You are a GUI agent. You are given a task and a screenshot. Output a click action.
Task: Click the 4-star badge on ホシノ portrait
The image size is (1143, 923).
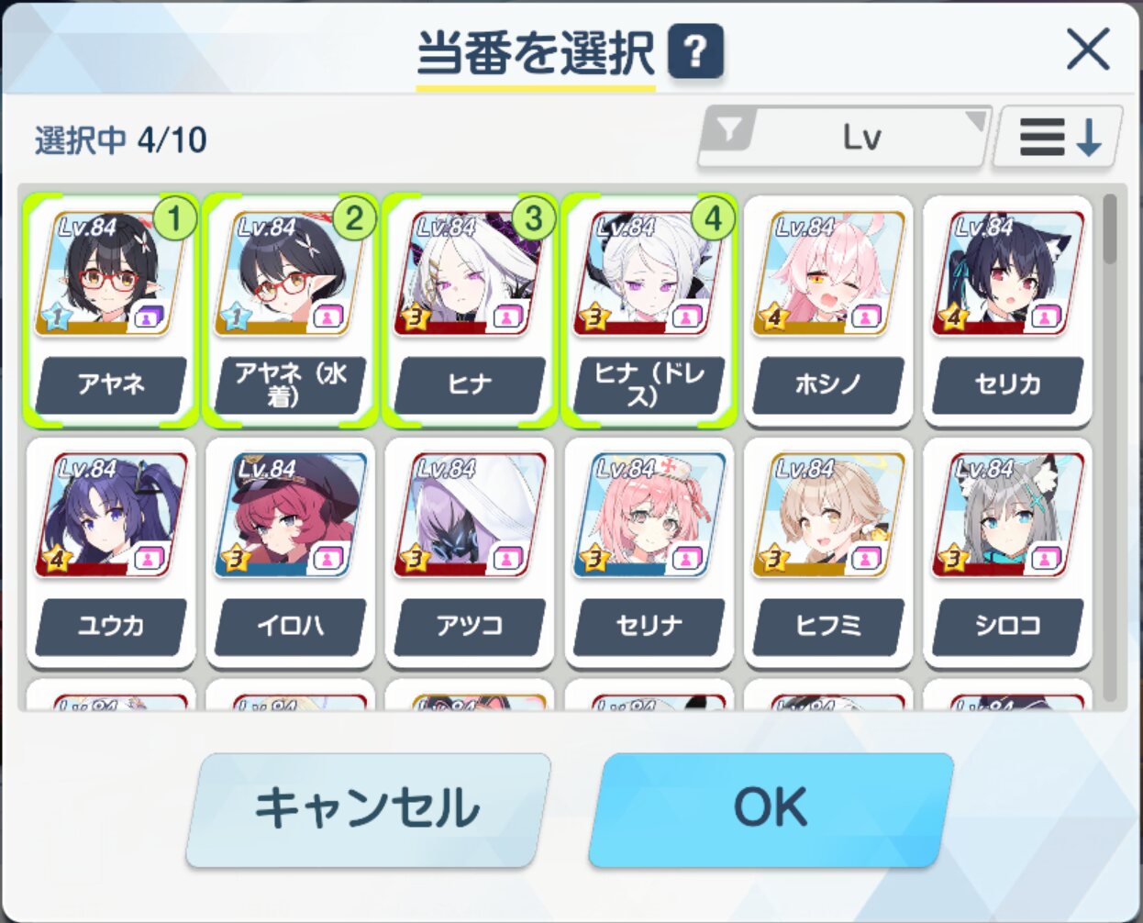coord(772,317)
